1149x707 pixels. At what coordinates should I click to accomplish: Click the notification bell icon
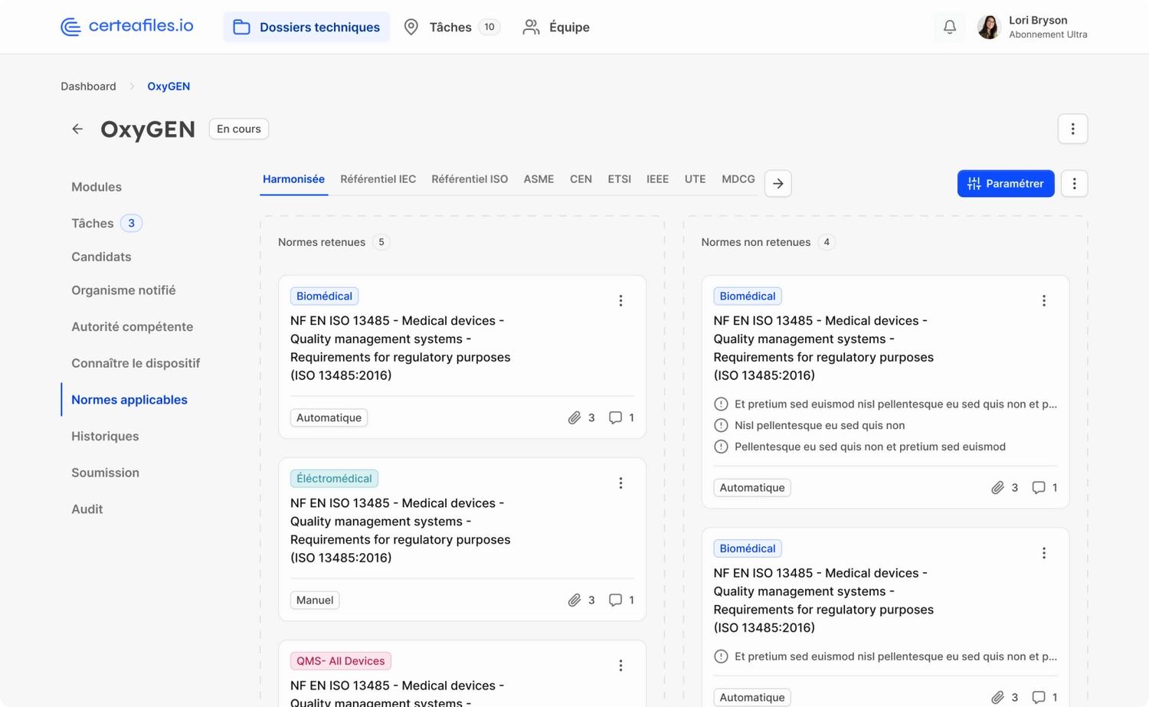coord(949,27)
